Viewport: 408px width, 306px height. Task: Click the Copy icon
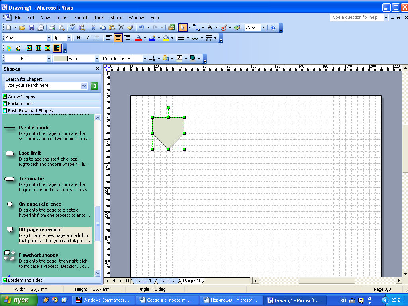102,27
